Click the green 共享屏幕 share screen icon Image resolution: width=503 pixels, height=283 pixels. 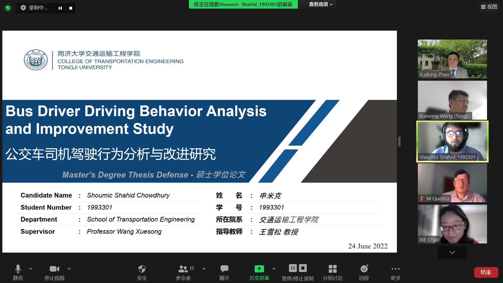tap(259, 269)
